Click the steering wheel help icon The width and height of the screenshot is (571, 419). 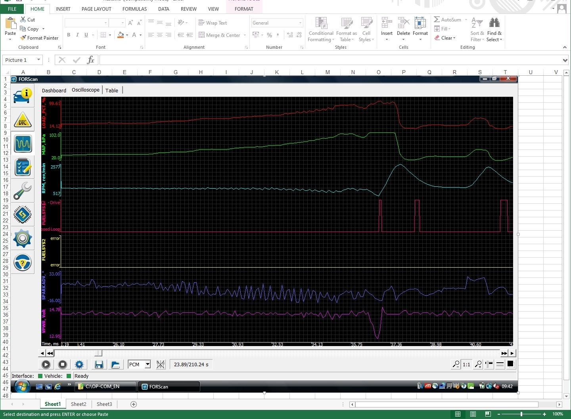pyautogui.click(x=23, y=262)
